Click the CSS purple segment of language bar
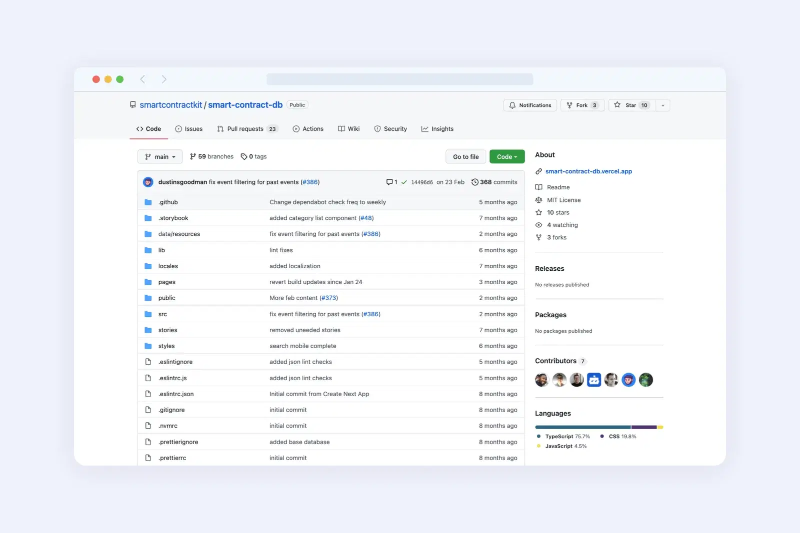Screen dimensions: 800x533 coord(644,428)
